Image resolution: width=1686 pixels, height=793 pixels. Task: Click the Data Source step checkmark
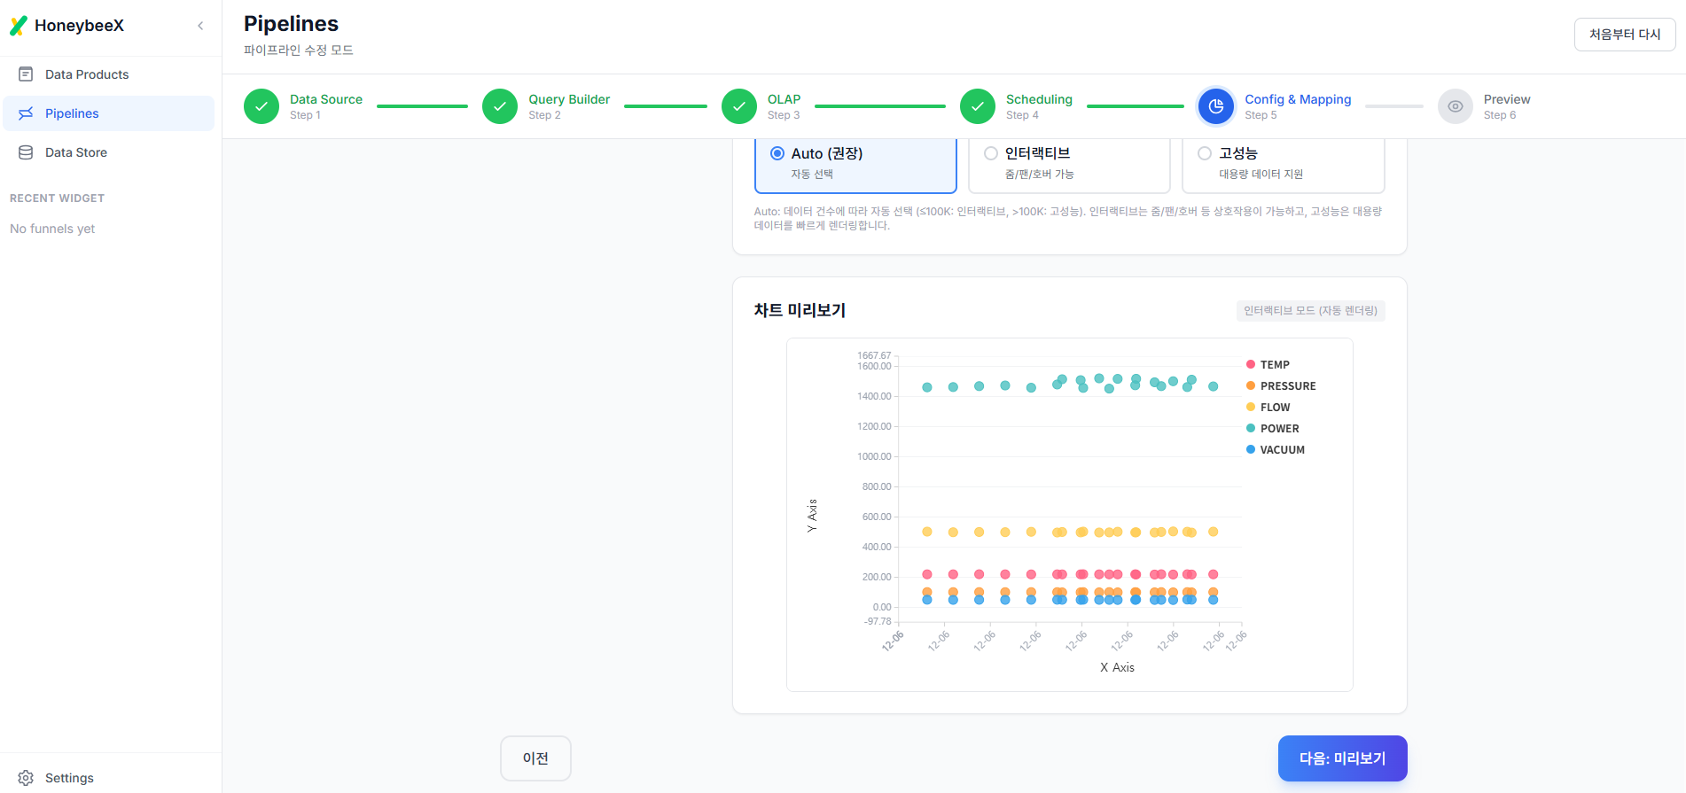(x=261, y=106)
